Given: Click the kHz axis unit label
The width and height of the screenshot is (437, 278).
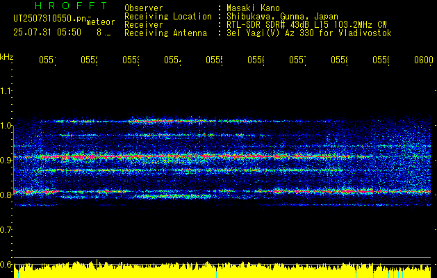Looking at the screenshot, I should 7,57.
